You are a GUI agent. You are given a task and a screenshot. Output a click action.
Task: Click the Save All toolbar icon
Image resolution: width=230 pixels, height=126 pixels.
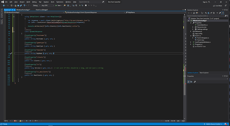click(21, 6)
